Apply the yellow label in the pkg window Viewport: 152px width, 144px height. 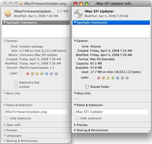[37, 73]
